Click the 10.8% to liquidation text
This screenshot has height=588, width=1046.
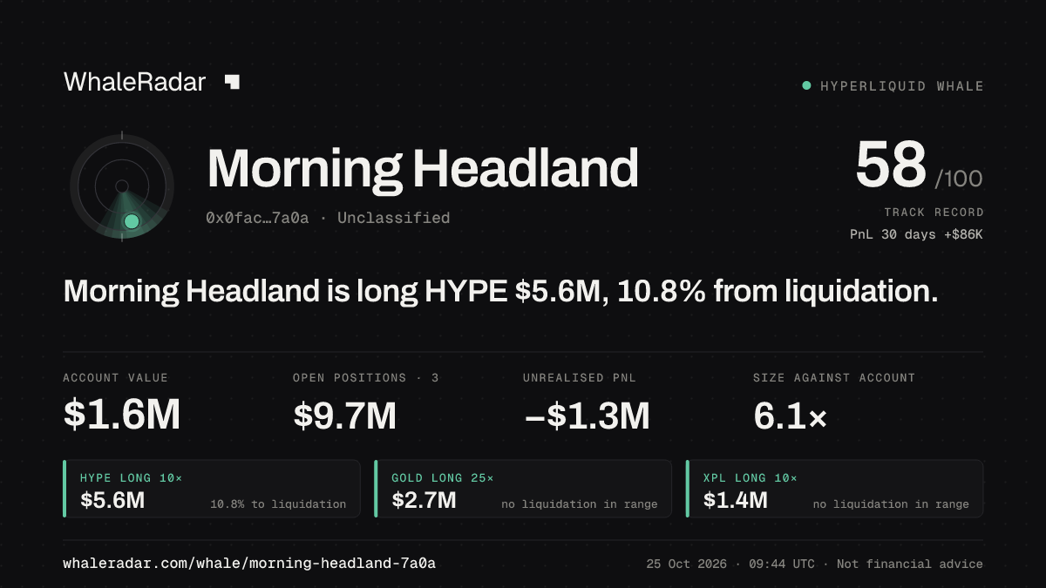(278, 504)
